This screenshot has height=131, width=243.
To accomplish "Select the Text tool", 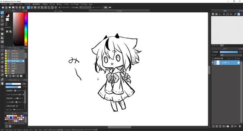I will click(2, 67).
